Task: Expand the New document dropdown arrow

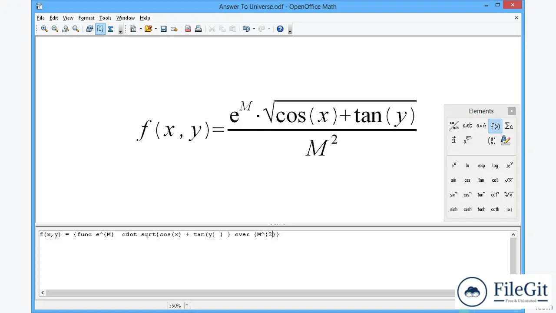Action: pyautogui.click(x=141, y=29)
